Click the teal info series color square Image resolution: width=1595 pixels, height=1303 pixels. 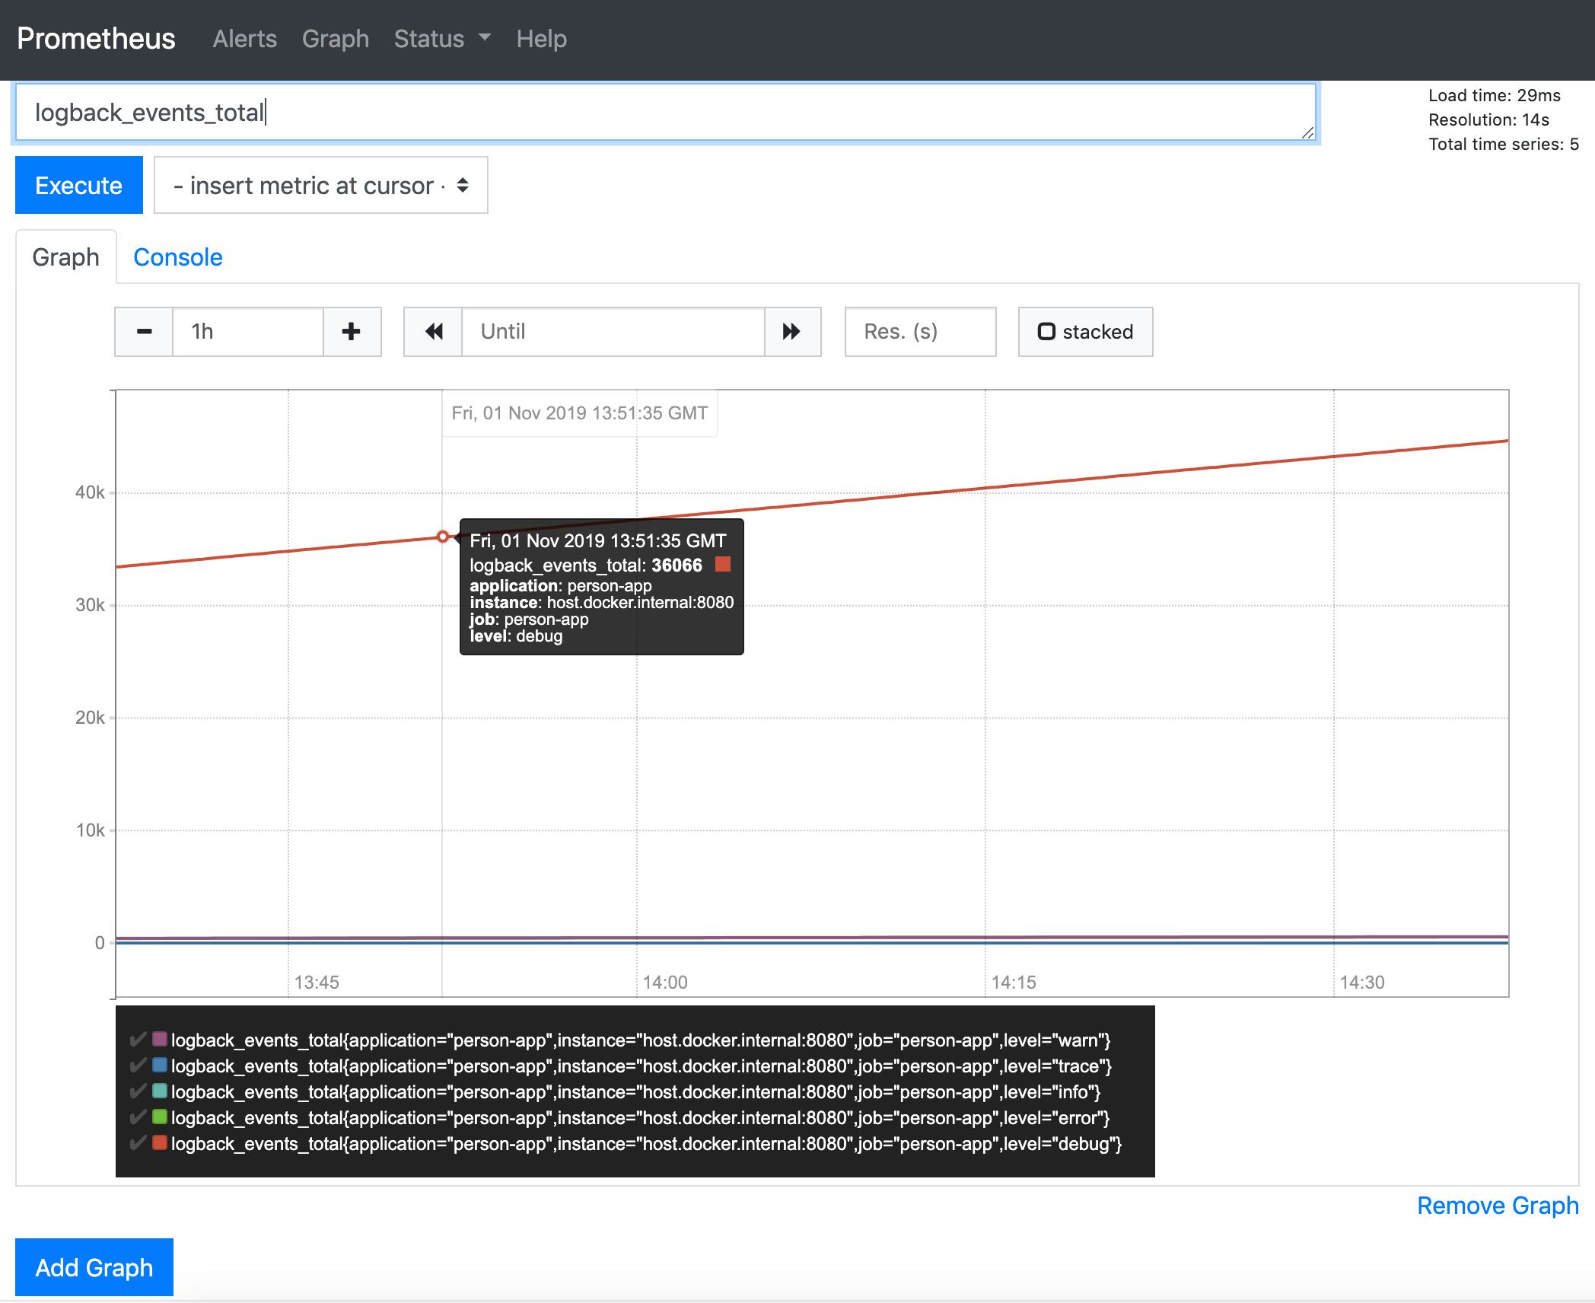pos(160,1091)
